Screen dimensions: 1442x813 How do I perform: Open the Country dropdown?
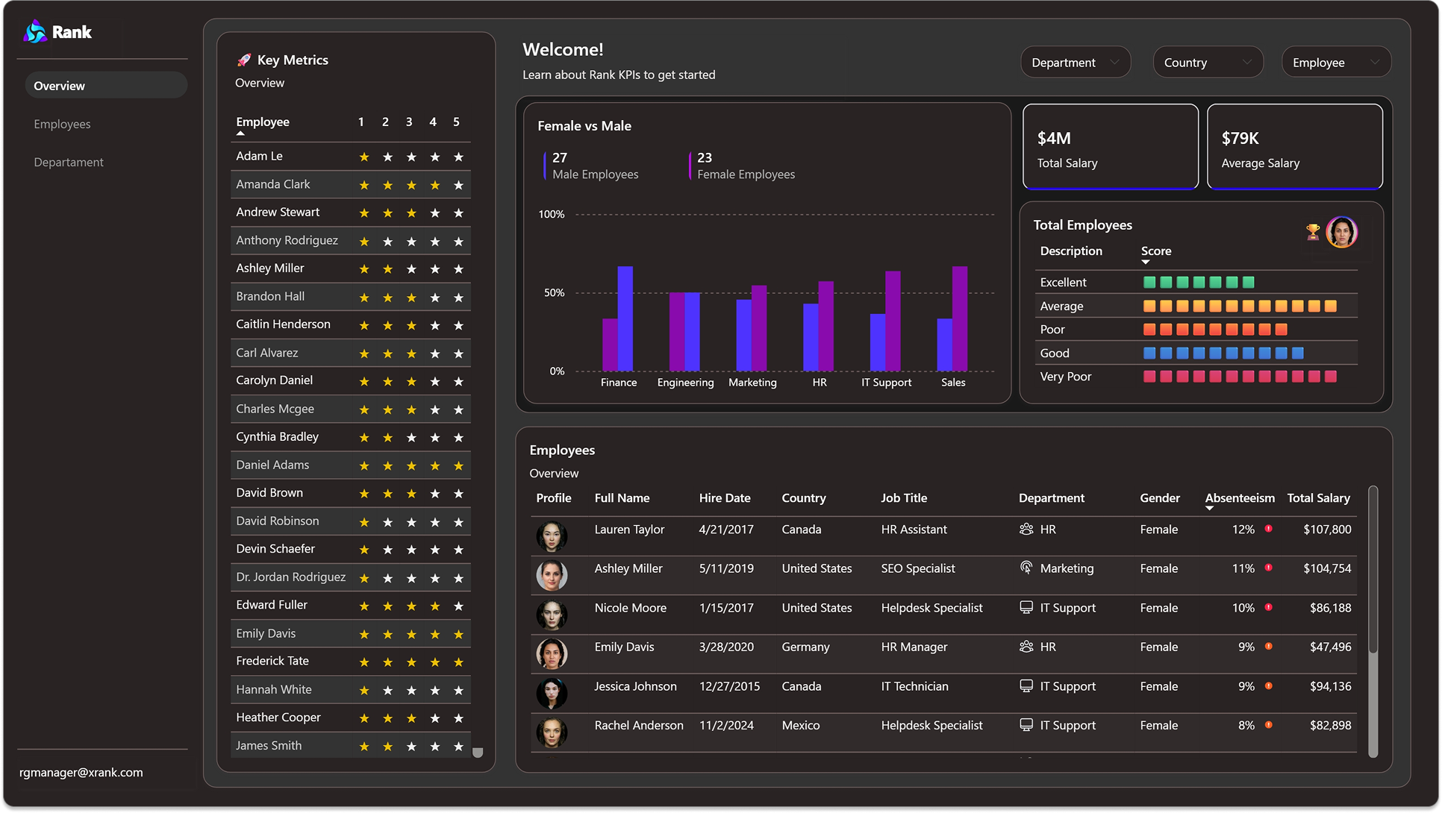1207,62
